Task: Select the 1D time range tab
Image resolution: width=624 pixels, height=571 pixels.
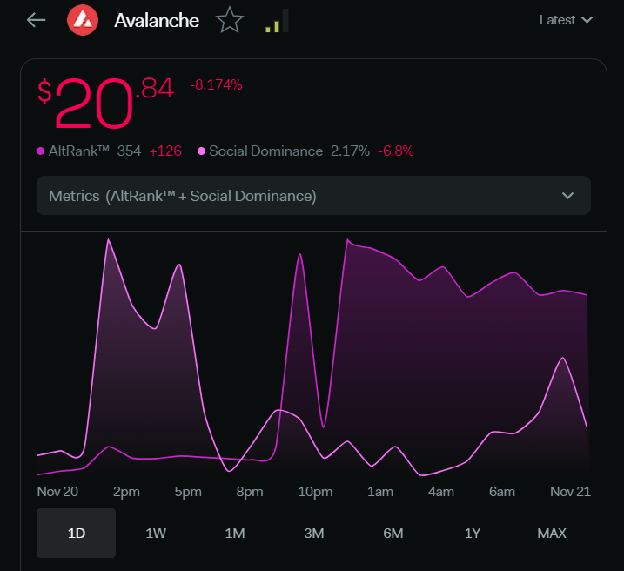Action: click(77, 534)
